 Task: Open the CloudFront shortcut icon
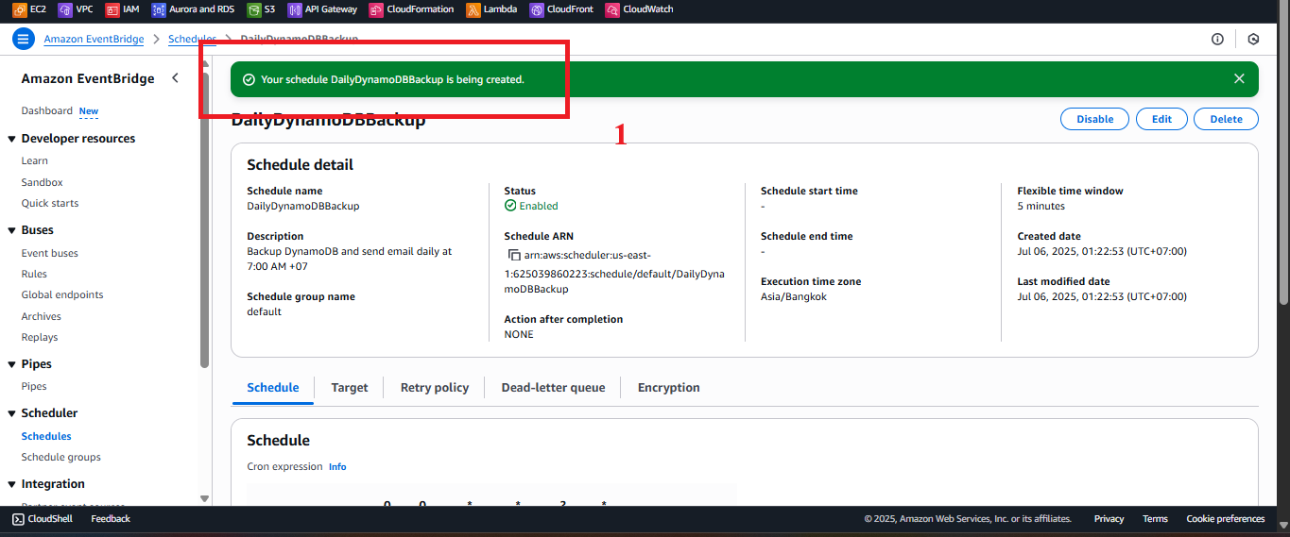(x=537, y=9)
